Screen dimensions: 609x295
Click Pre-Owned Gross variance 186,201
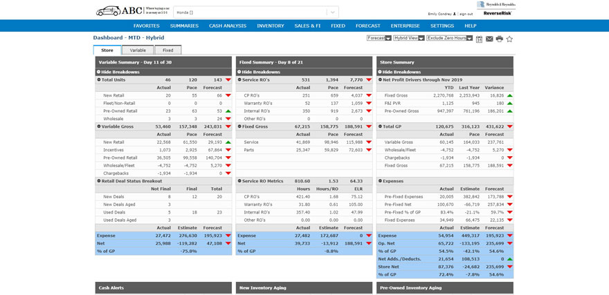(496, 111)
